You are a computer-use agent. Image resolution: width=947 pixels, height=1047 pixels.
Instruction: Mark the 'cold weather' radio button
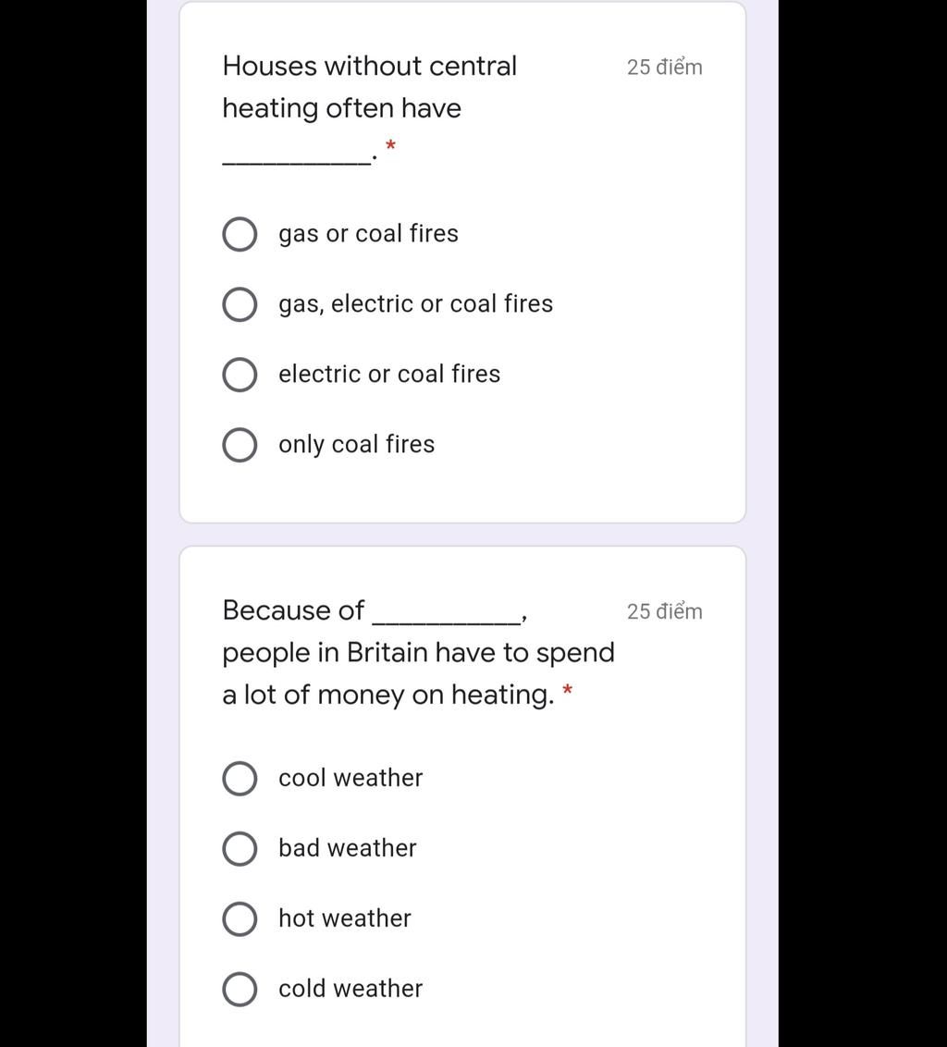pos(240,989)
